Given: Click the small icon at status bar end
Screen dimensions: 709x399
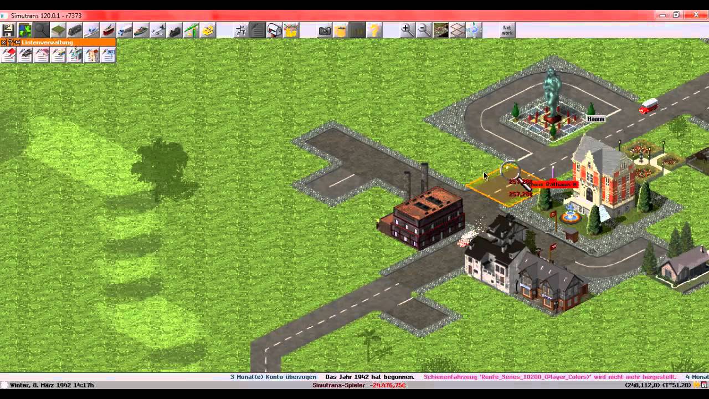Looking at the screenshot, I should (704, 385).
